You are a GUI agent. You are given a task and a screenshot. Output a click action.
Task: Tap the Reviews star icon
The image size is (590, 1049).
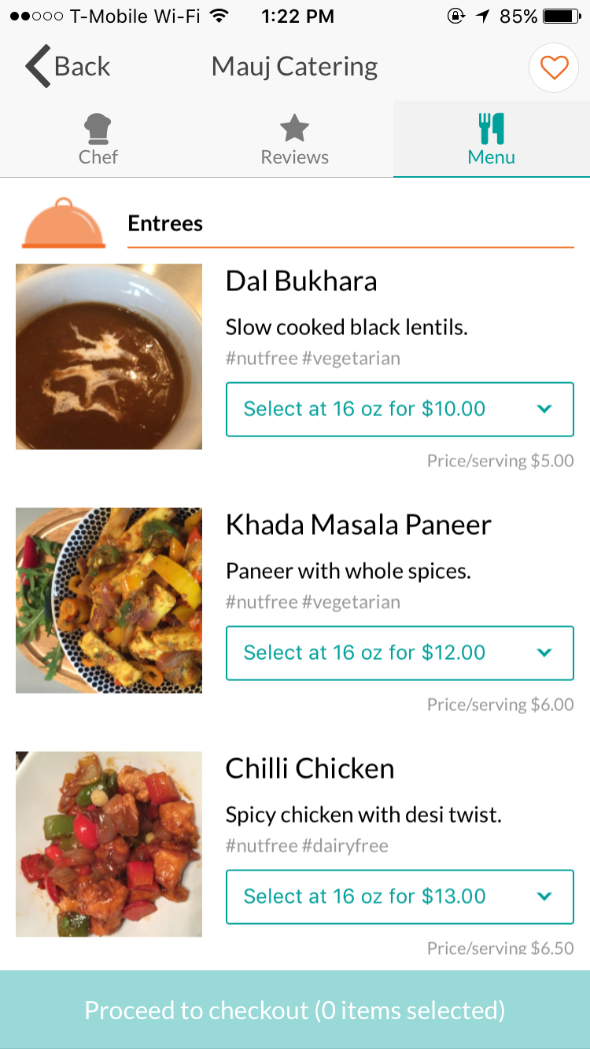coord(294,127)
